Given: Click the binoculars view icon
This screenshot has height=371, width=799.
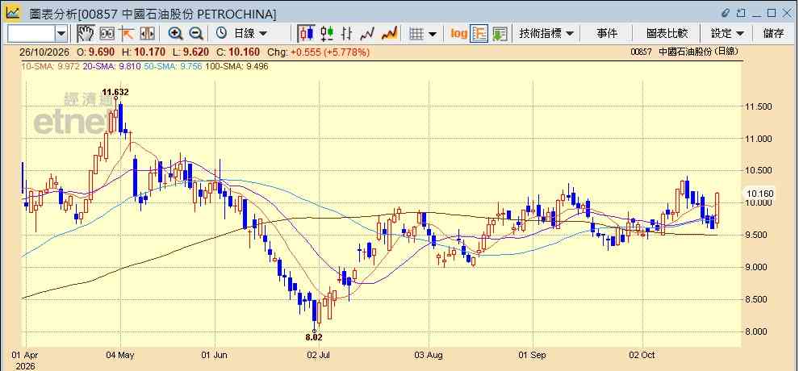Looking at the screenshot, I should (107, 34).
